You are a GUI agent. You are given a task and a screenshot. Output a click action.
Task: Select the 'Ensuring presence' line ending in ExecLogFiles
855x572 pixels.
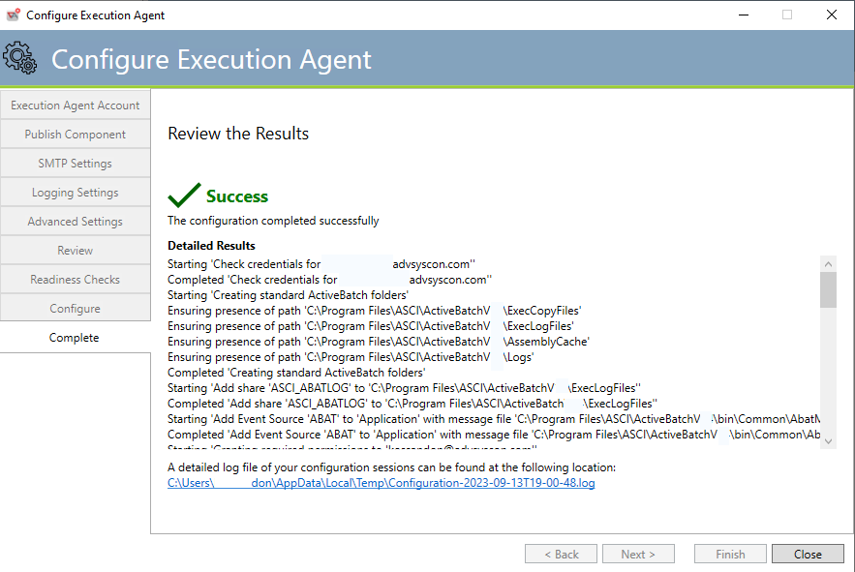(x=371, y=326)
